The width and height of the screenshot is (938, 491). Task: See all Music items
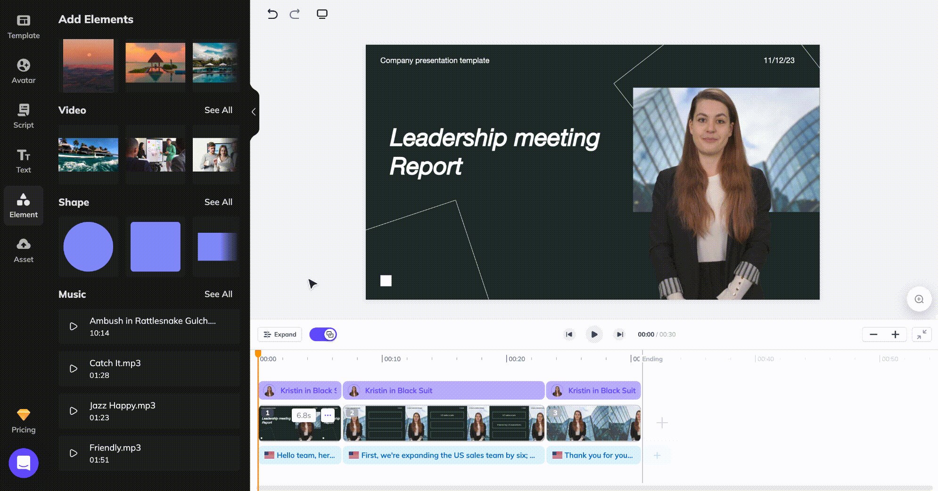click(218, 294)
